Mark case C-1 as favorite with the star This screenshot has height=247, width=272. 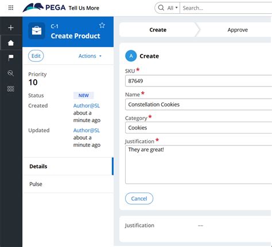click(102, 25)
